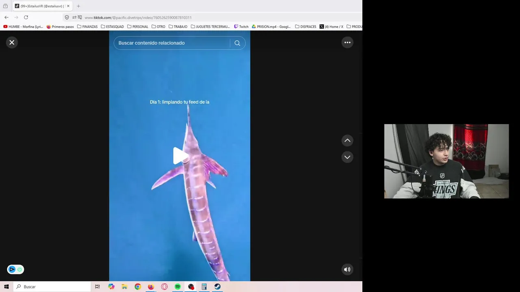
Task: Open Opera browser from the taskbar
Action: (165, 287)
